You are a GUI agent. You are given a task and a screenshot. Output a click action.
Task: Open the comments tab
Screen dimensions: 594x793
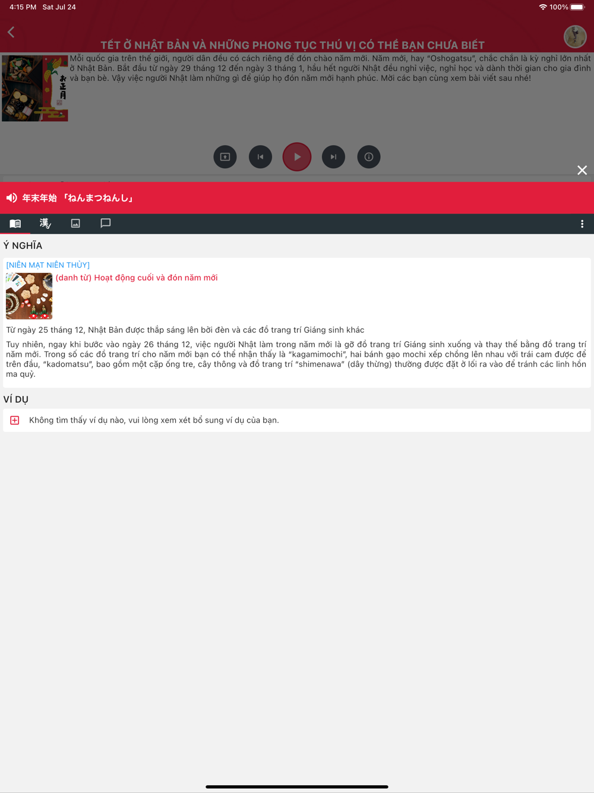106,224
